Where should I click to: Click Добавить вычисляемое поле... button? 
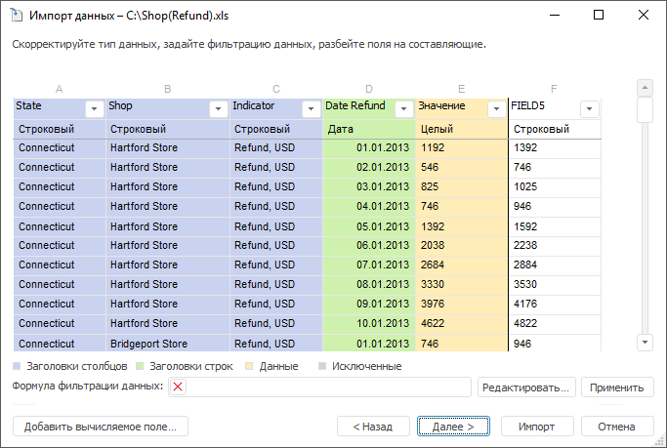(x=100, y=427)
